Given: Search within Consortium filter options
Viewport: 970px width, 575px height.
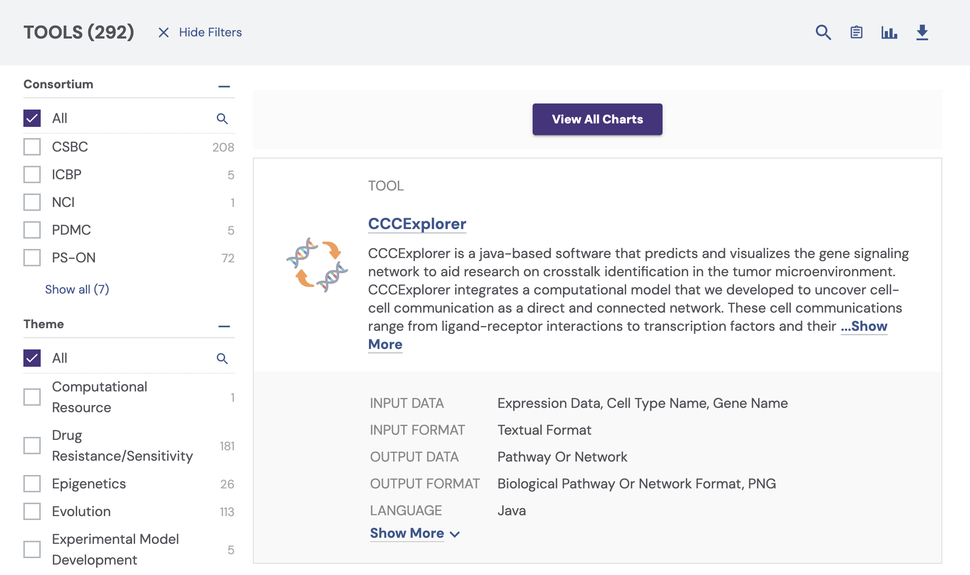Looking at the screenshot, I should click(222, 119).
